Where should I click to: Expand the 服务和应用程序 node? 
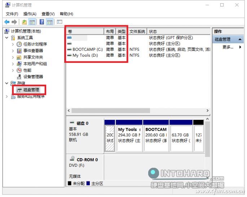click(7, 97)
